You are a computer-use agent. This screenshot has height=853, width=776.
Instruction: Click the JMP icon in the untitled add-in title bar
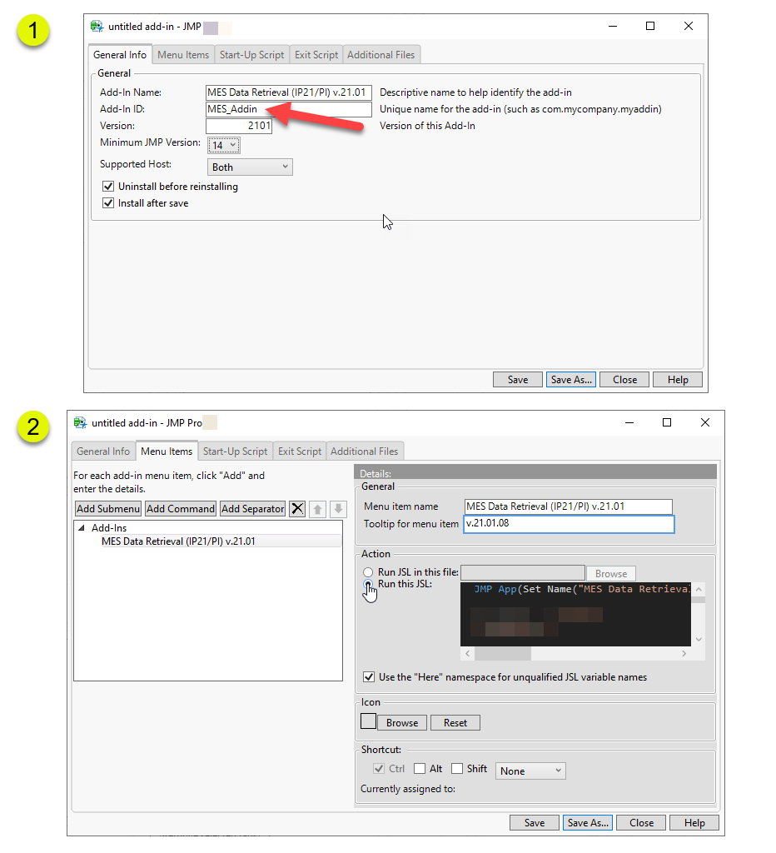pos(96,26)
